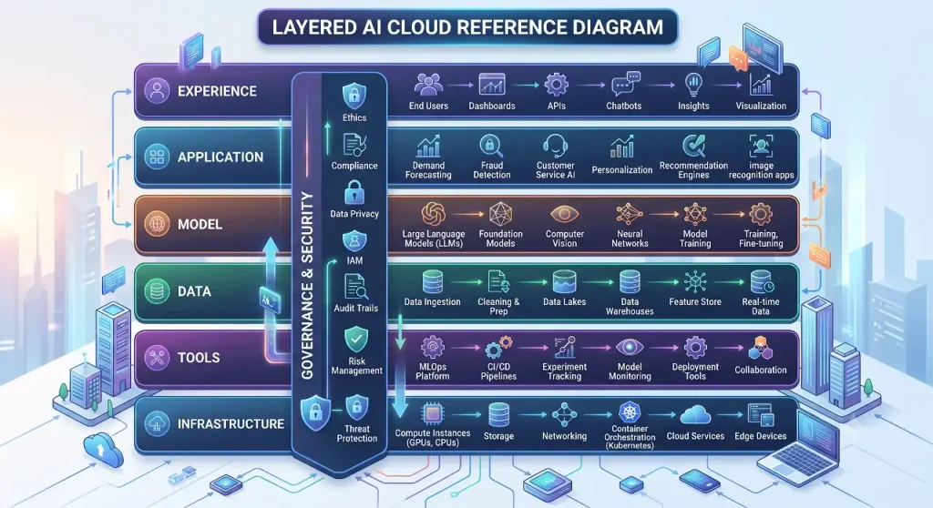
Task: Click the DATA layer label
Action: 195,291
